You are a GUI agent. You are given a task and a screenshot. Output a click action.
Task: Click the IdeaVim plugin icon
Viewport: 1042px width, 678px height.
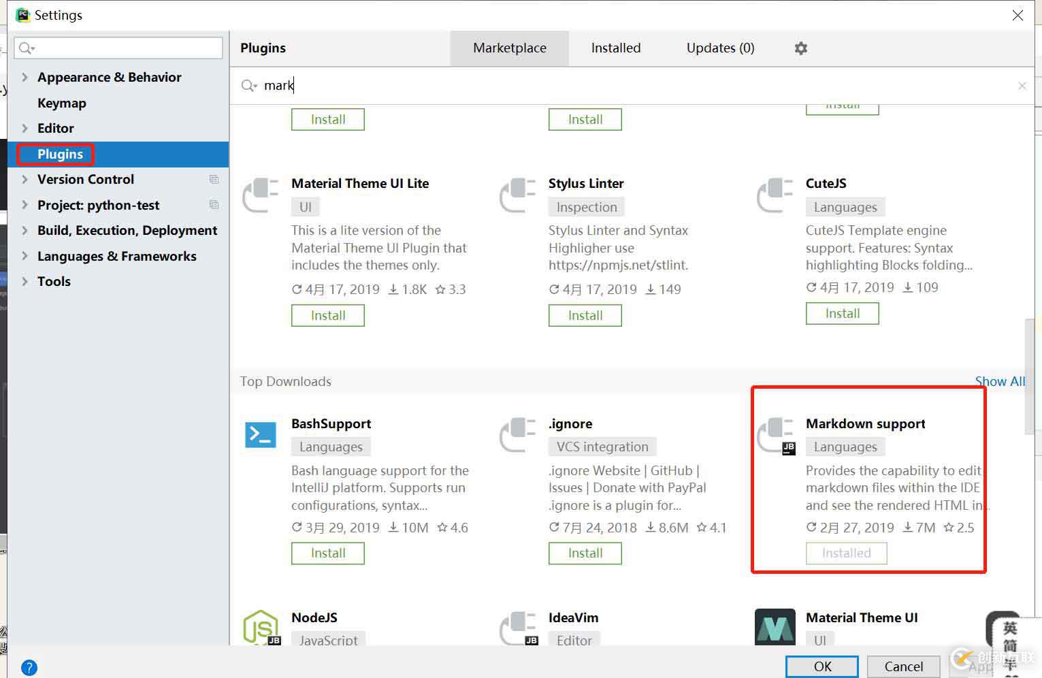[x=519, y=628]
